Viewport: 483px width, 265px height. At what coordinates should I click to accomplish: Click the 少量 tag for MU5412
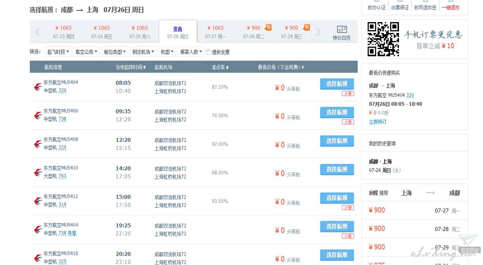[x=348, y=208]
